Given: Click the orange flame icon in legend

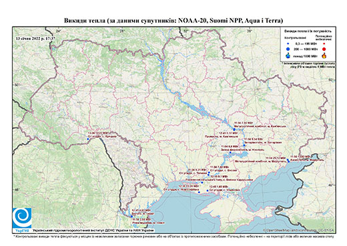Looking at the screenshot, I should (x=324, y=55).
